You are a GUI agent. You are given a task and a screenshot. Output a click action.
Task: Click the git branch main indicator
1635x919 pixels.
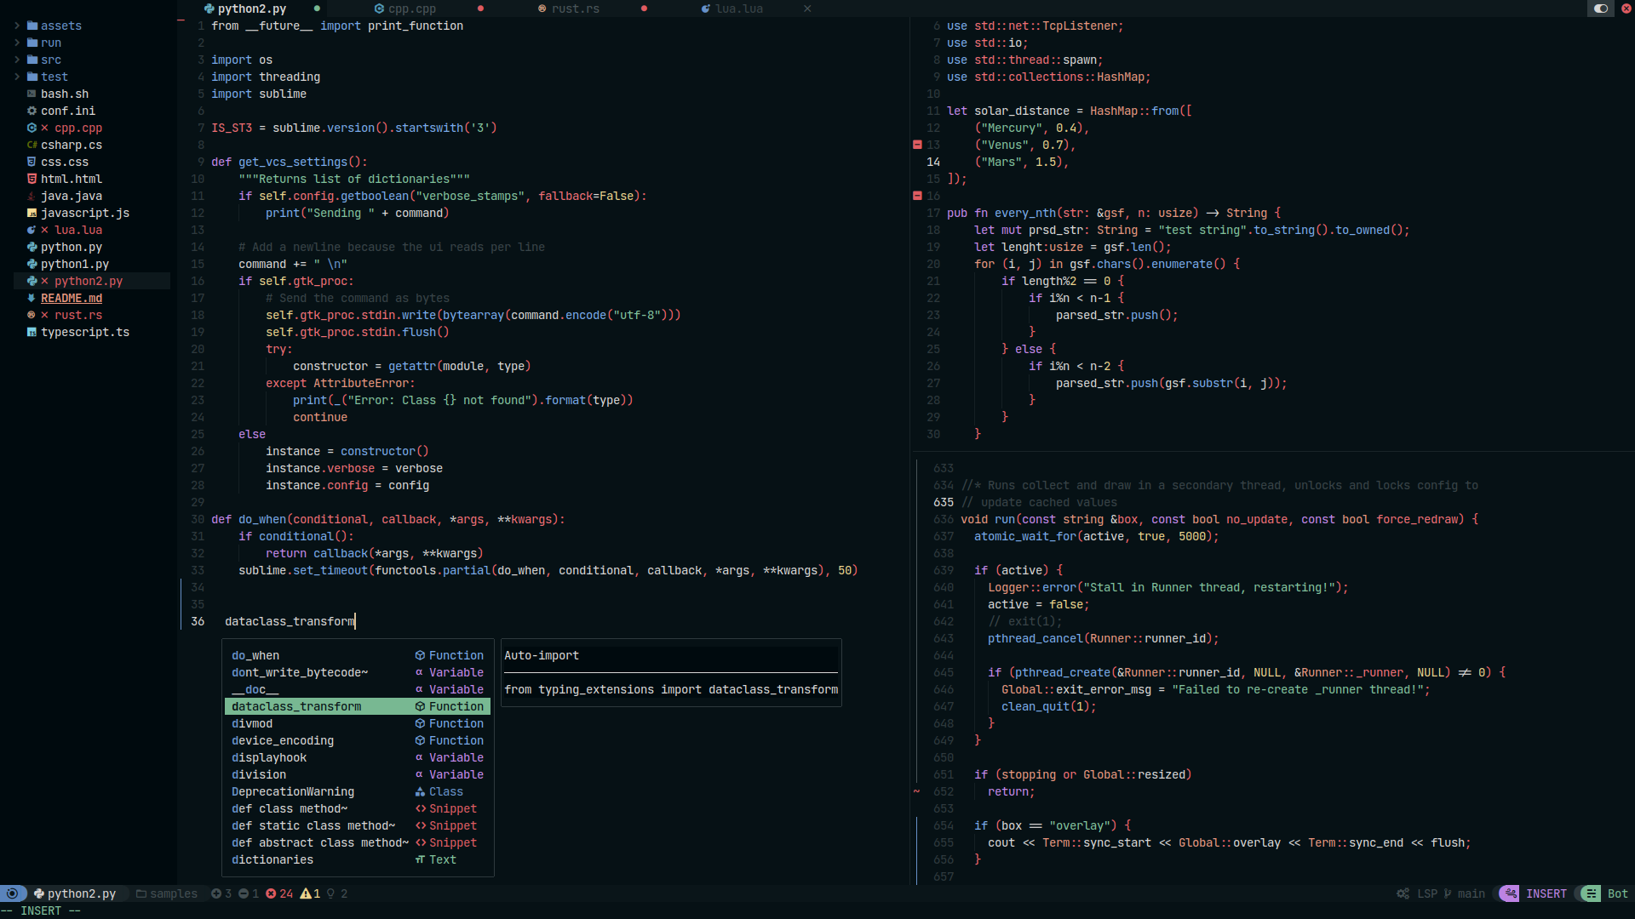(1465, 893)
